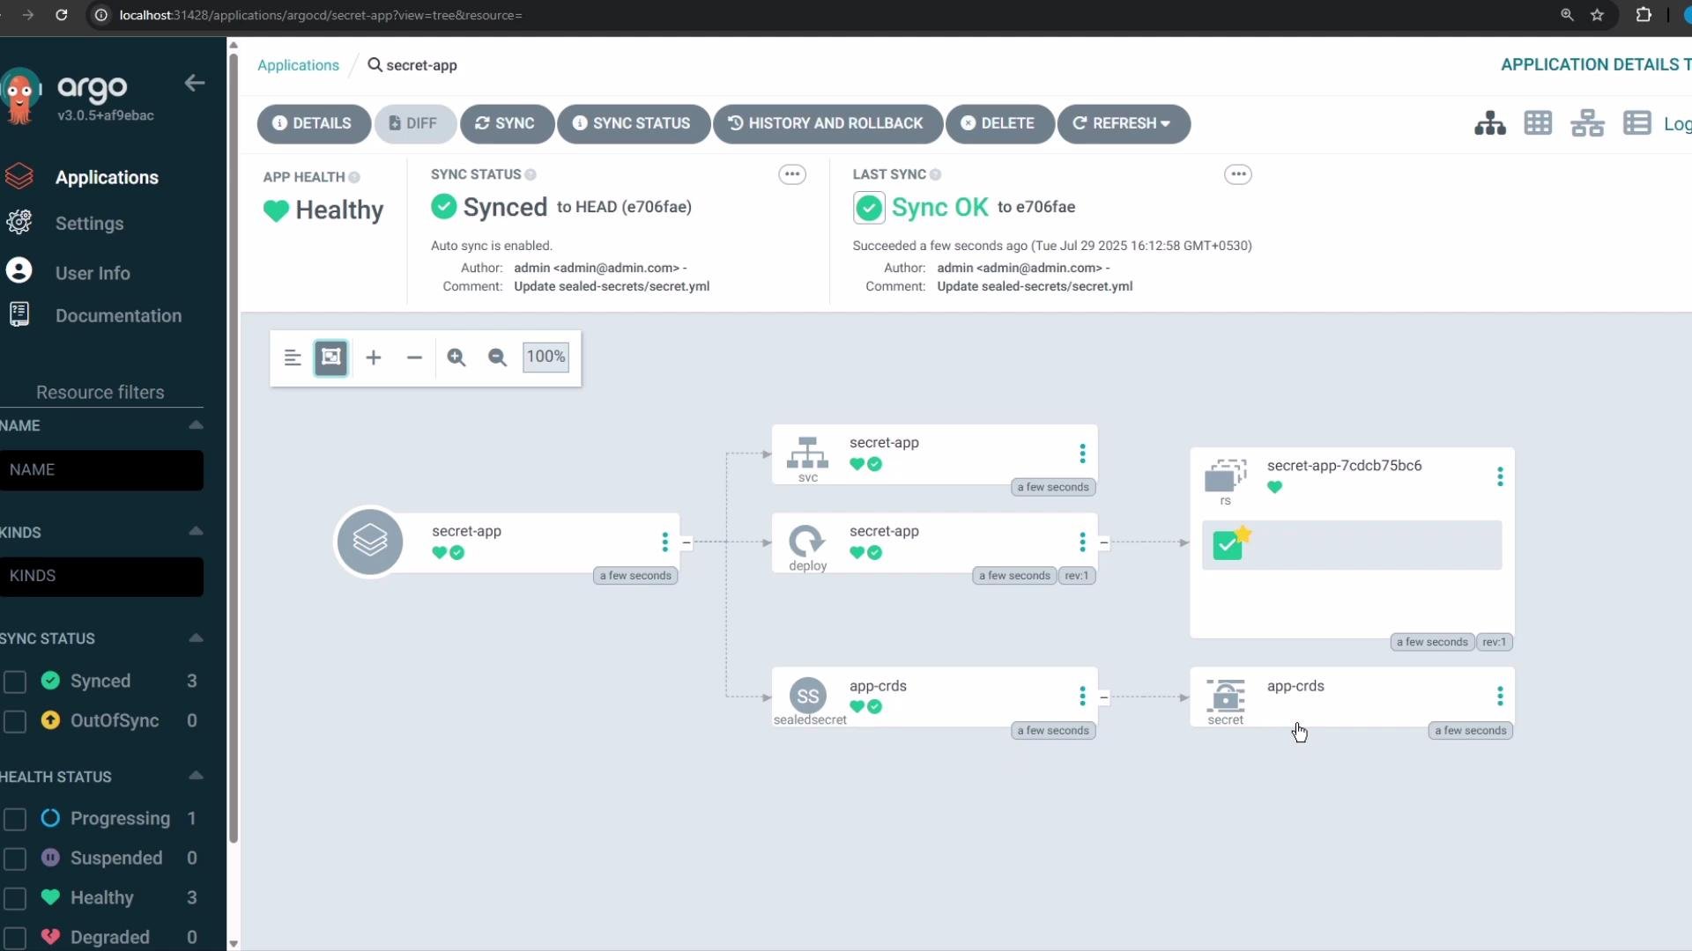The width and height of the screenshot is (1692, 951).
Task: Click the NAME filter input field
Action: (x=101, y=470)
